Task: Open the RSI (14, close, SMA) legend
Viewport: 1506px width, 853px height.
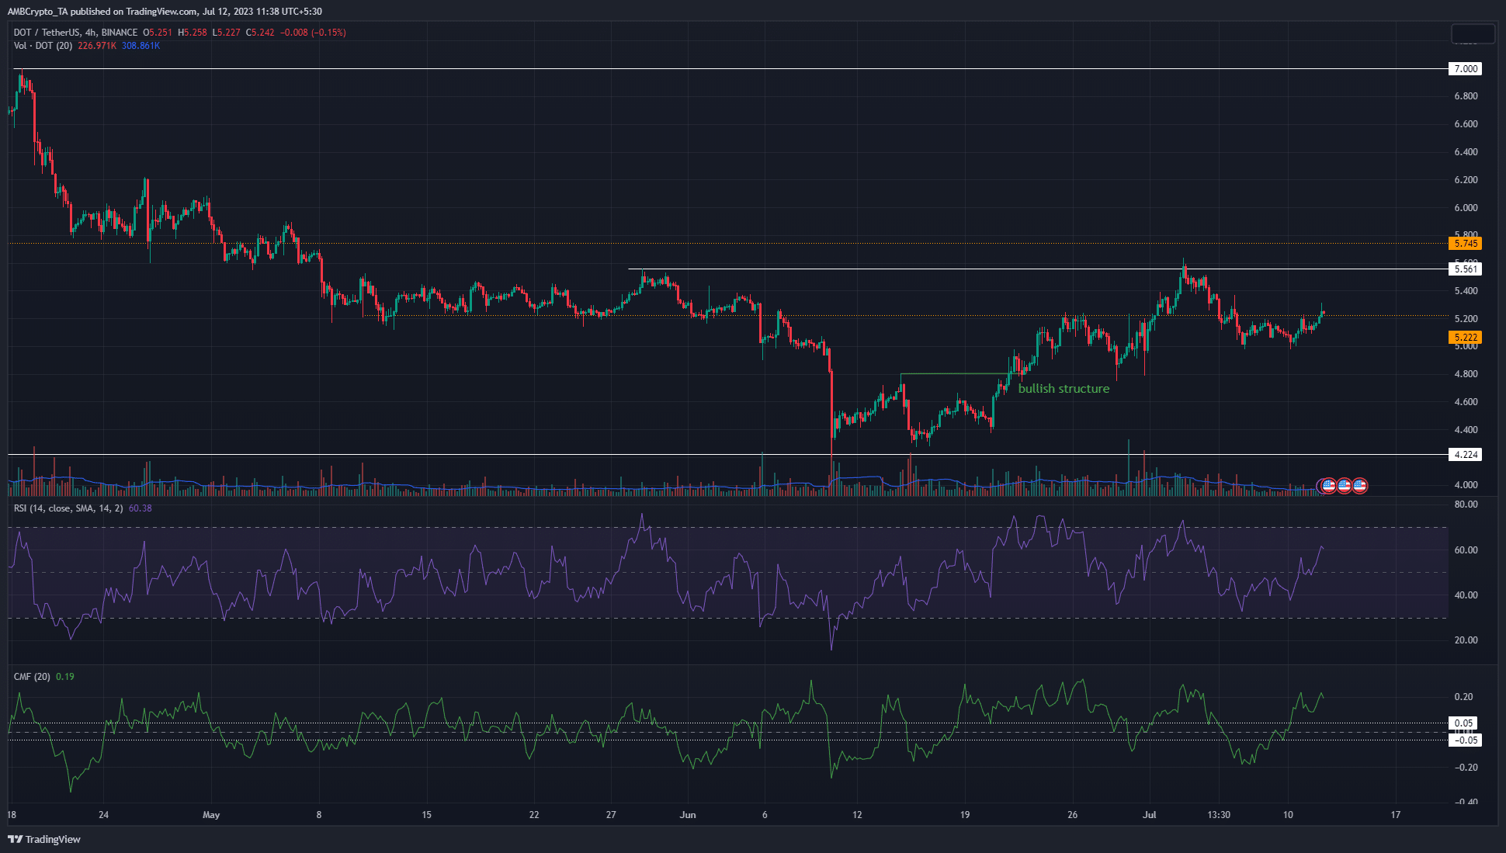Action: click(x=68, y=508)
